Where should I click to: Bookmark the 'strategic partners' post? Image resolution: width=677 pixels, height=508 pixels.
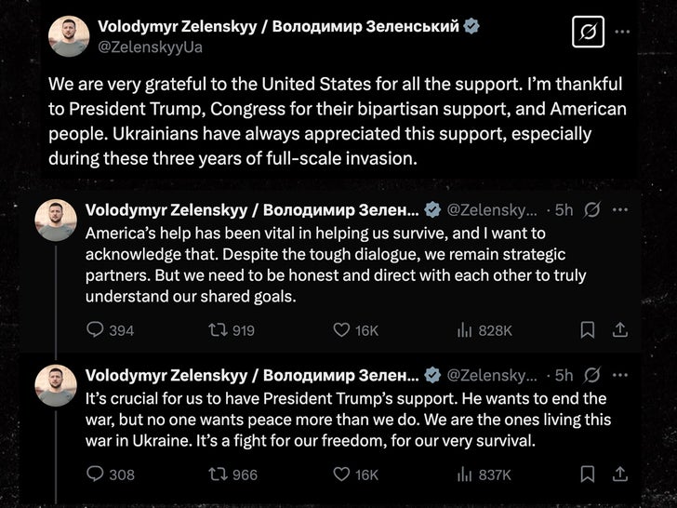click(588, 330)
